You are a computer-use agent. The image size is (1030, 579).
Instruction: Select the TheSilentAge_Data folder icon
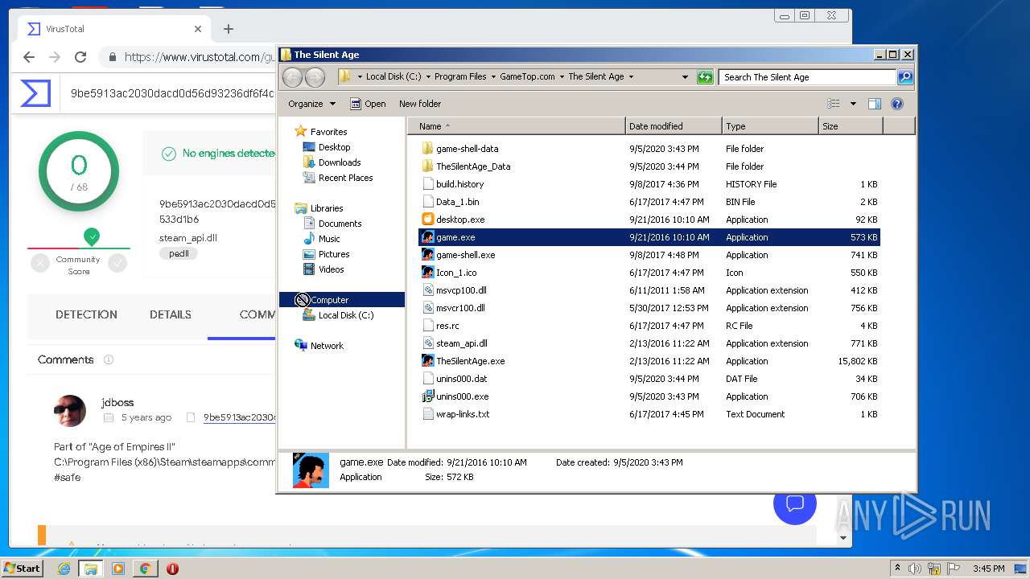pos(428,166)
